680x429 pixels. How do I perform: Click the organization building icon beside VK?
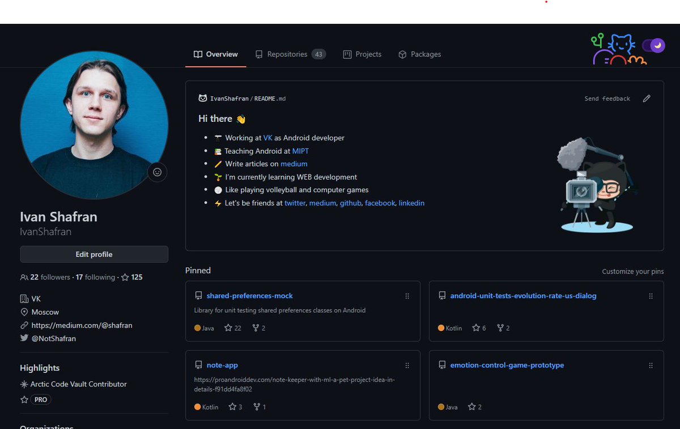pyautogui.click(x=24, y=299)
